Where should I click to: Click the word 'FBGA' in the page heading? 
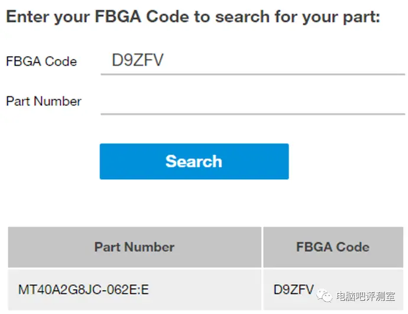coord(118,17)
